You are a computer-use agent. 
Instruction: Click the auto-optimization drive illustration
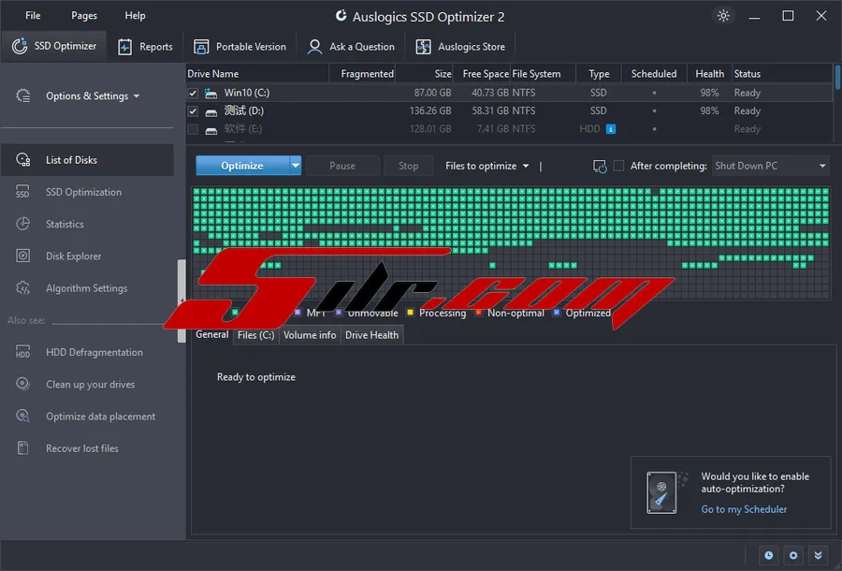click(665, 491)
